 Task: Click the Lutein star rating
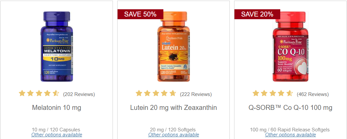(156, 94)
